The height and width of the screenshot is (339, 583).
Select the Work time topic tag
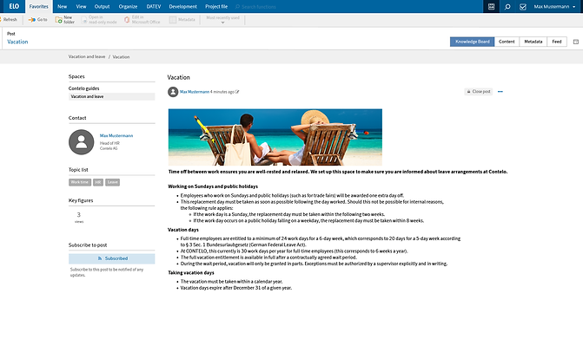pyautogui.click(x=80, y=182)
